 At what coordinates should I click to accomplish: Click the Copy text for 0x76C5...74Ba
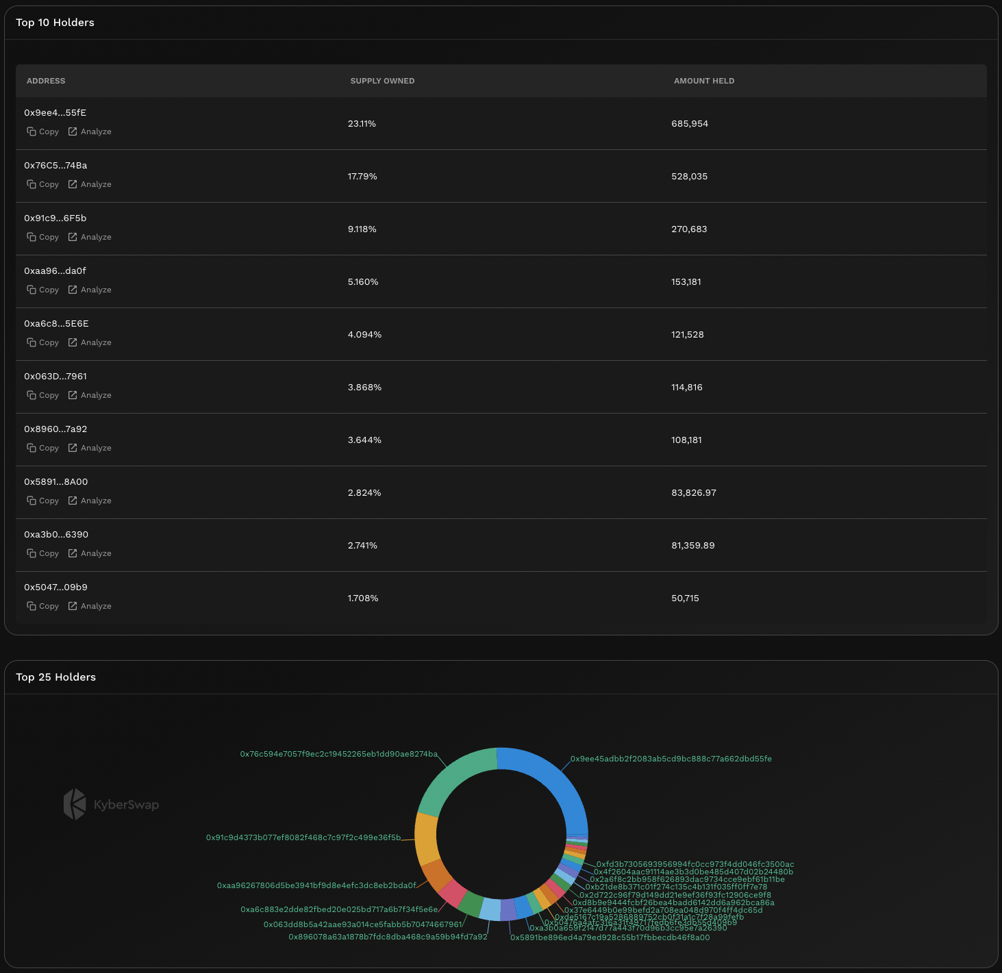49,184
